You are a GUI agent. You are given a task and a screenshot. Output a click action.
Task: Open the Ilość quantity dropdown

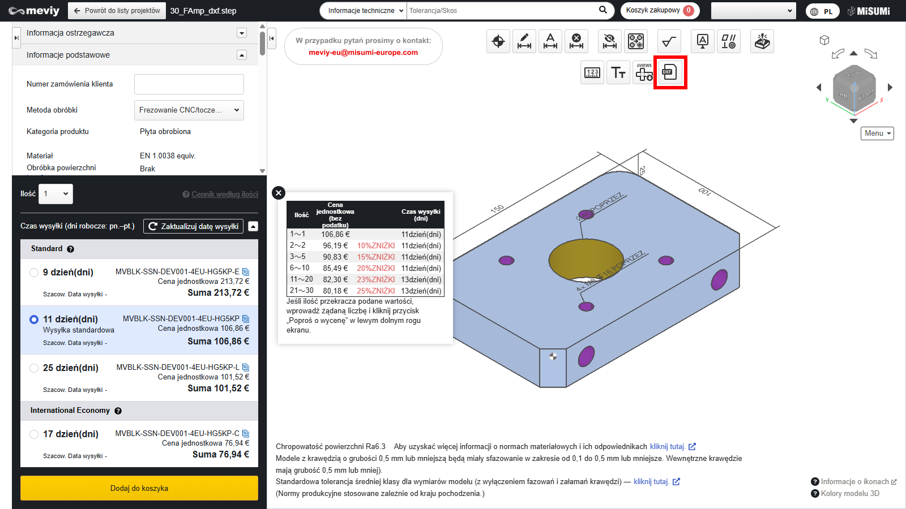(x=55, y=194)
